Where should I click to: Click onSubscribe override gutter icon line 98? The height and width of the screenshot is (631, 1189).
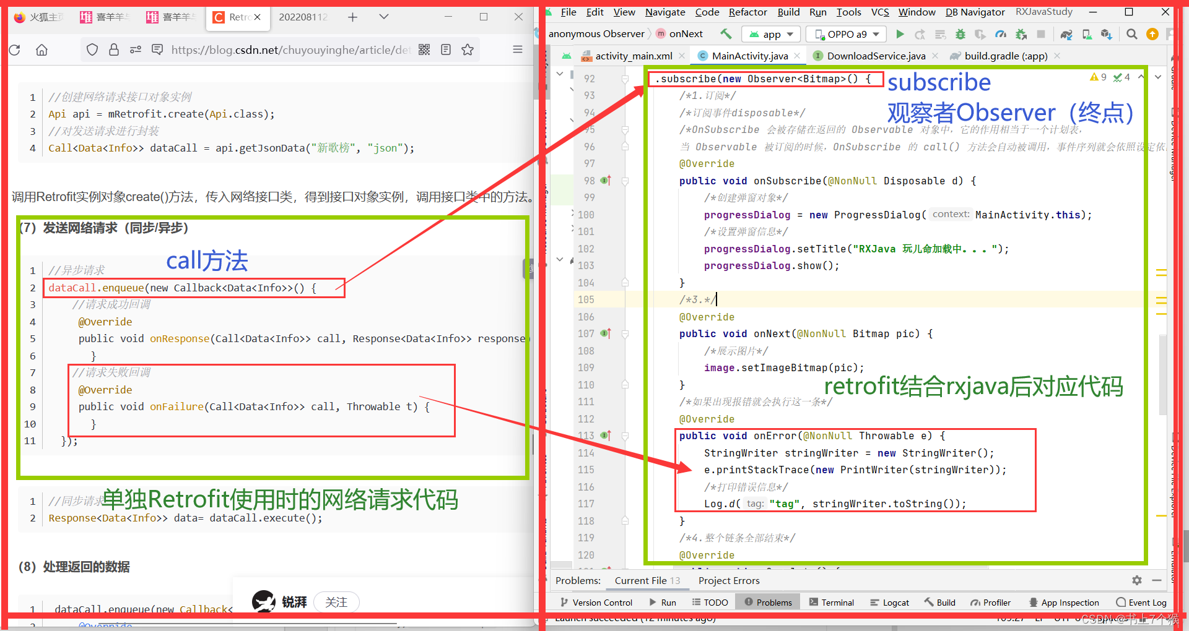(606, 181)
